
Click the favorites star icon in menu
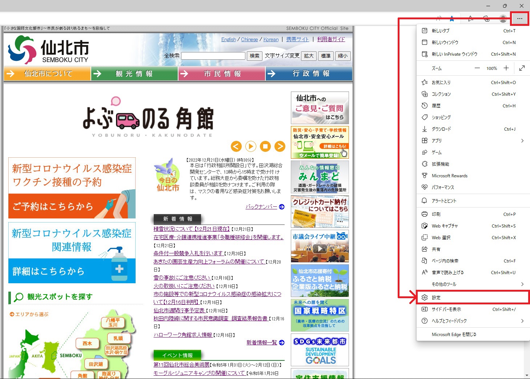(424, 82)
